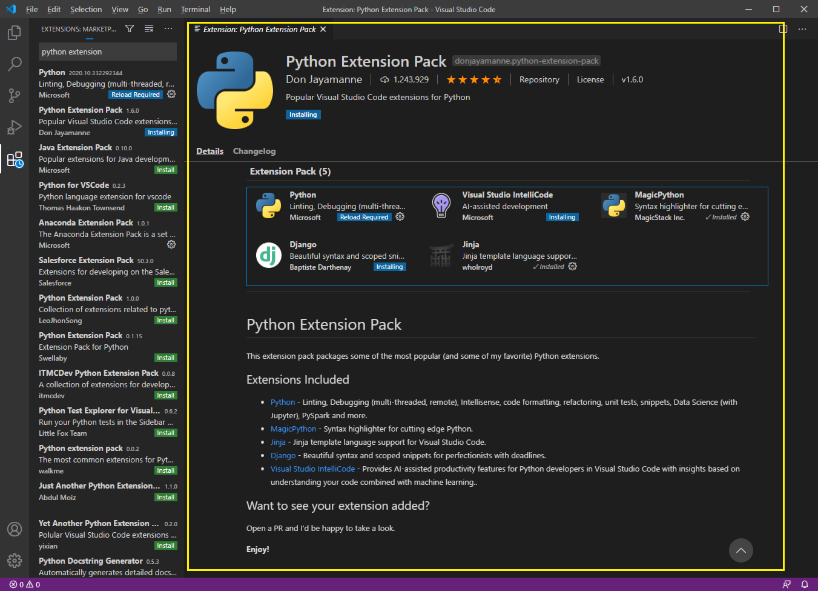Filter extensions with the funnel icon
The image size is (818, 591).
coord(130,28)
